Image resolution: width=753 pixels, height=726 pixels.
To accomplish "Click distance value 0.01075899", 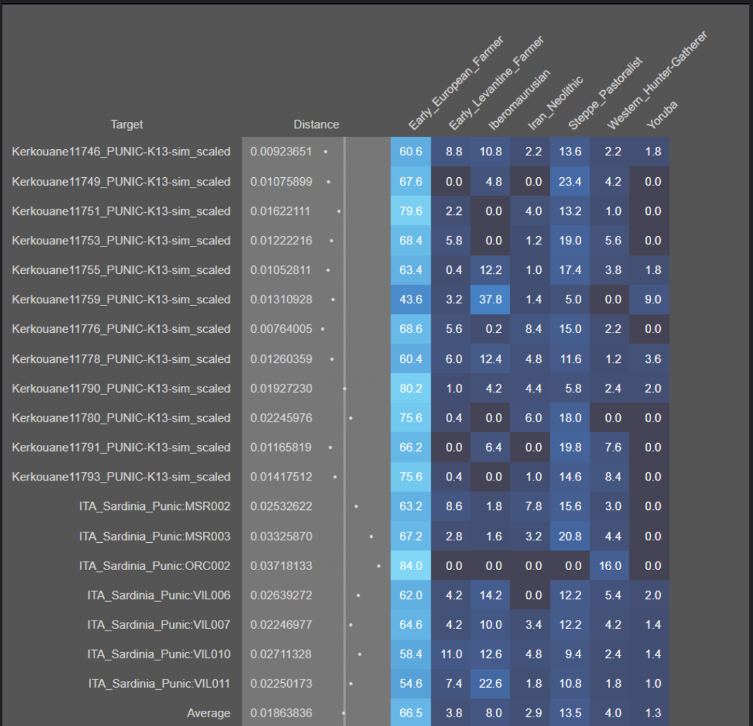I will point(281,181).
